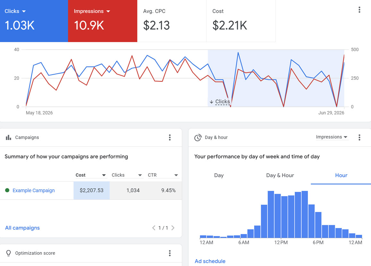The height and width of the screenshot is (266, 371).
Task: Switch to the Day & Hour tab
Action: 280,175
